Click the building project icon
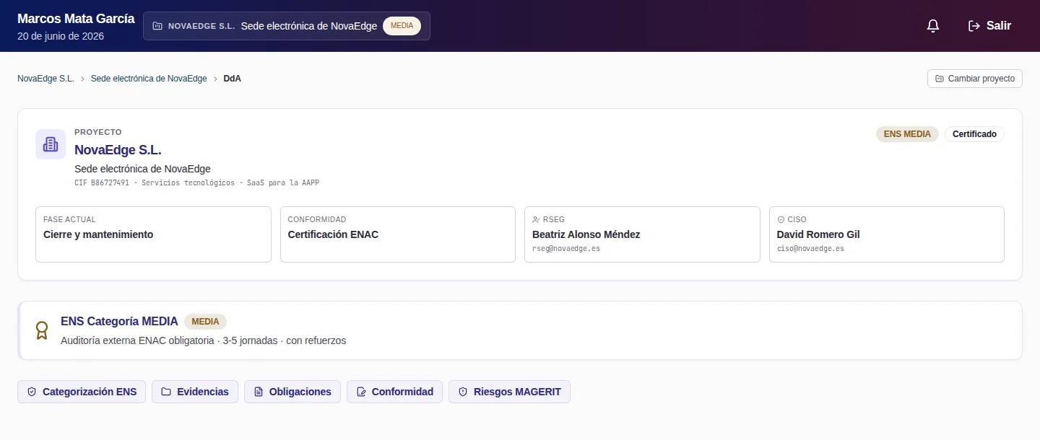1040x440 pixels. point(51,144)
